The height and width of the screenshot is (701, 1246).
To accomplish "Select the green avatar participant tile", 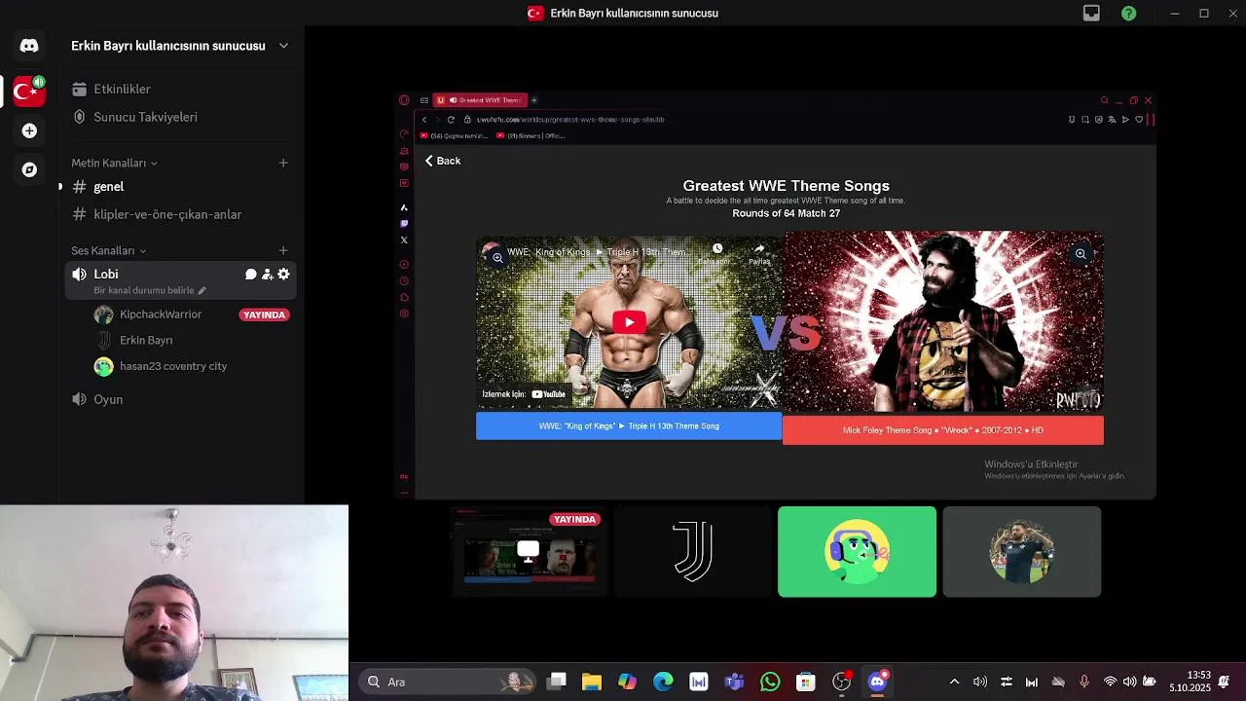I will [x=857, y=551].
